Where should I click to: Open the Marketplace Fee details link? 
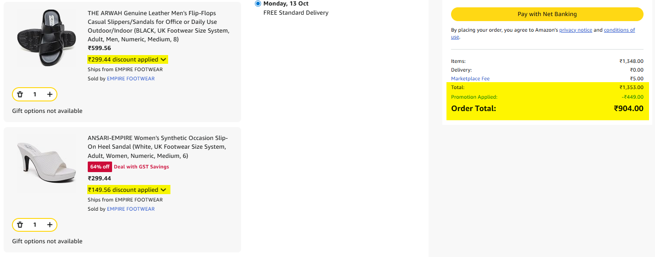tap(470, 79)
